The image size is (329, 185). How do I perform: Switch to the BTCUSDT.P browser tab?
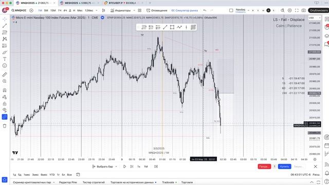[x=122, y=3]
